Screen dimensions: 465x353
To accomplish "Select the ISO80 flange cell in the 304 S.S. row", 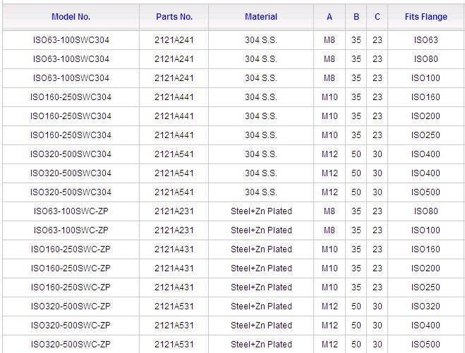I will pyautogui.click(x=425, y=59).
